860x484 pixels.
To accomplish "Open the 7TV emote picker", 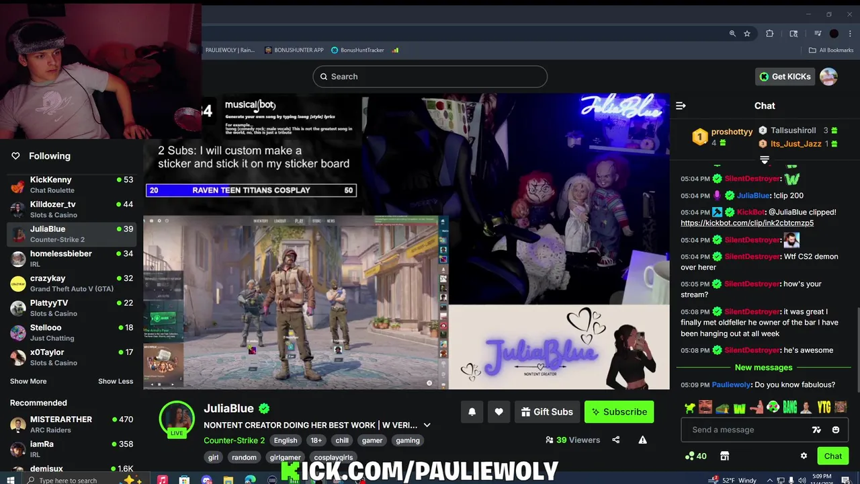I will [x=816, y=430].
